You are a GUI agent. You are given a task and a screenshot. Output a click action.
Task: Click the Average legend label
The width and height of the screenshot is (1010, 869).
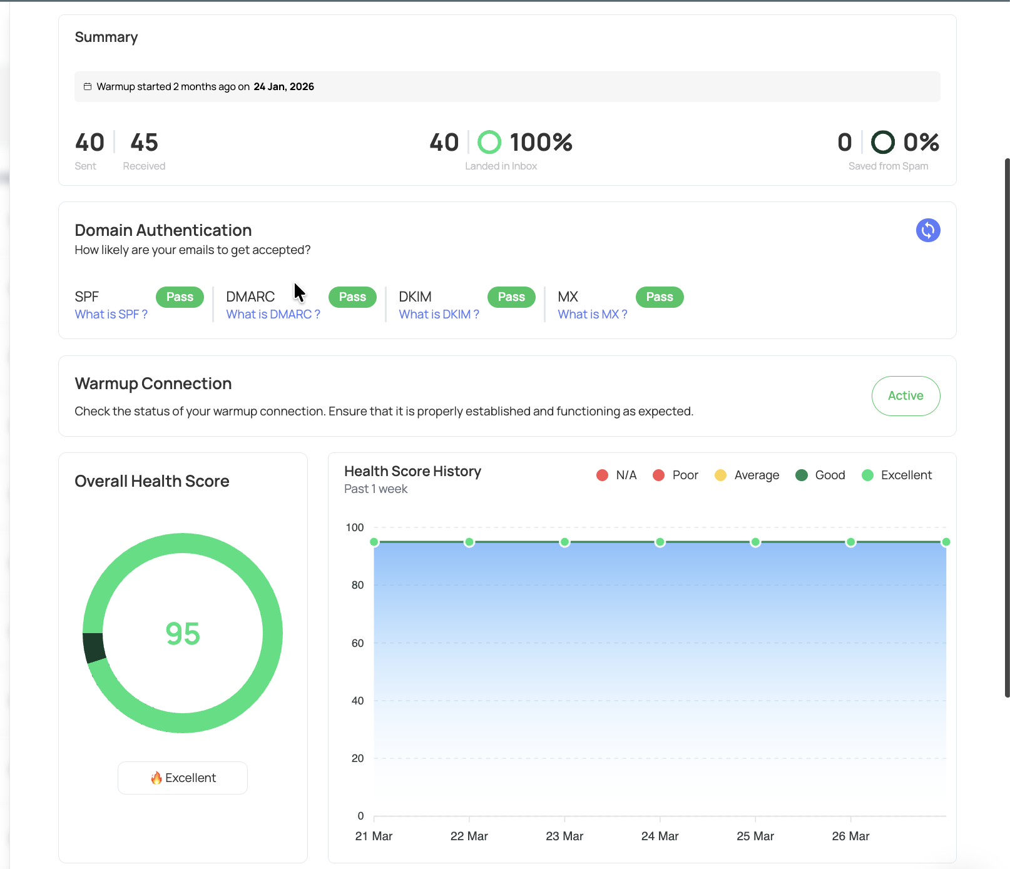tap(757, 475)
